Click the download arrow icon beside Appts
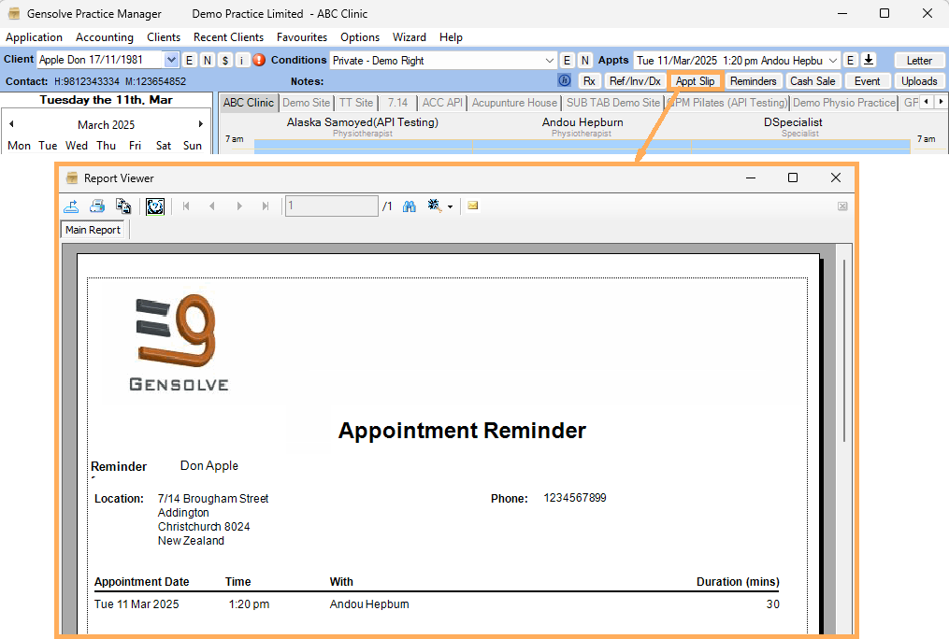This screenshot has height=639, width=949. (x=869, y=60)
